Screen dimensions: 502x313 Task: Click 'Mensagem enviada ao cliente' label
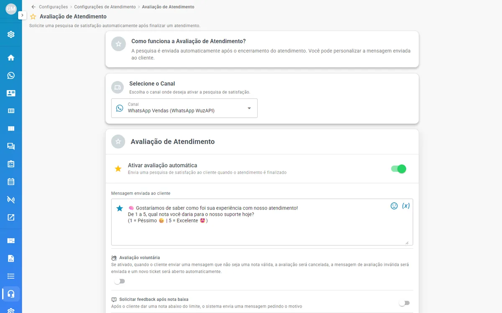pos(141,193)
